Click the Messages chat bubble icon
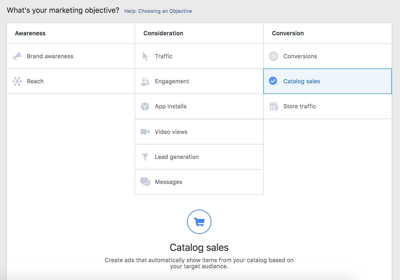This screenshot has height=280, width=400. pyautogui.click(x=145, y=182)
